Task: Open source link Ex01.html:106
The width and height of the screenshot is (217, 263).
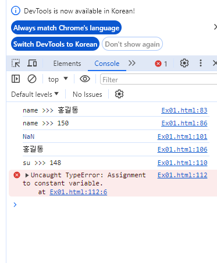Action: pos(182,149)
